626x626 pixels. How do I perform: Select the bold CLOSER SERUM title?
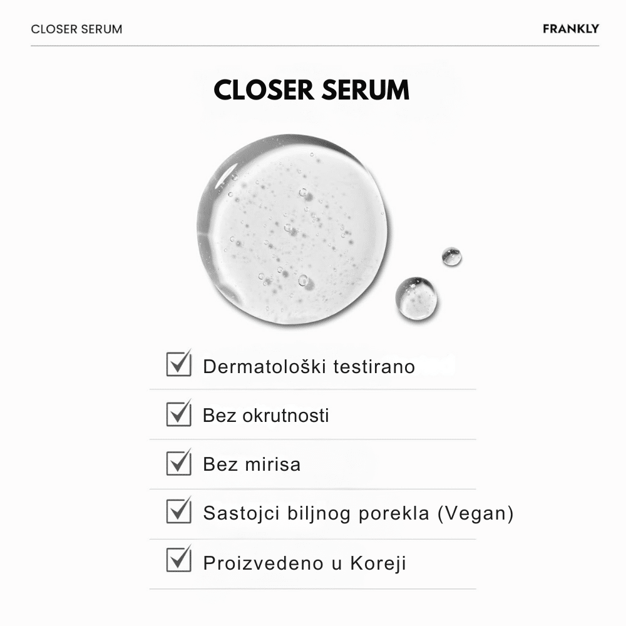click(x=312, y=90)
